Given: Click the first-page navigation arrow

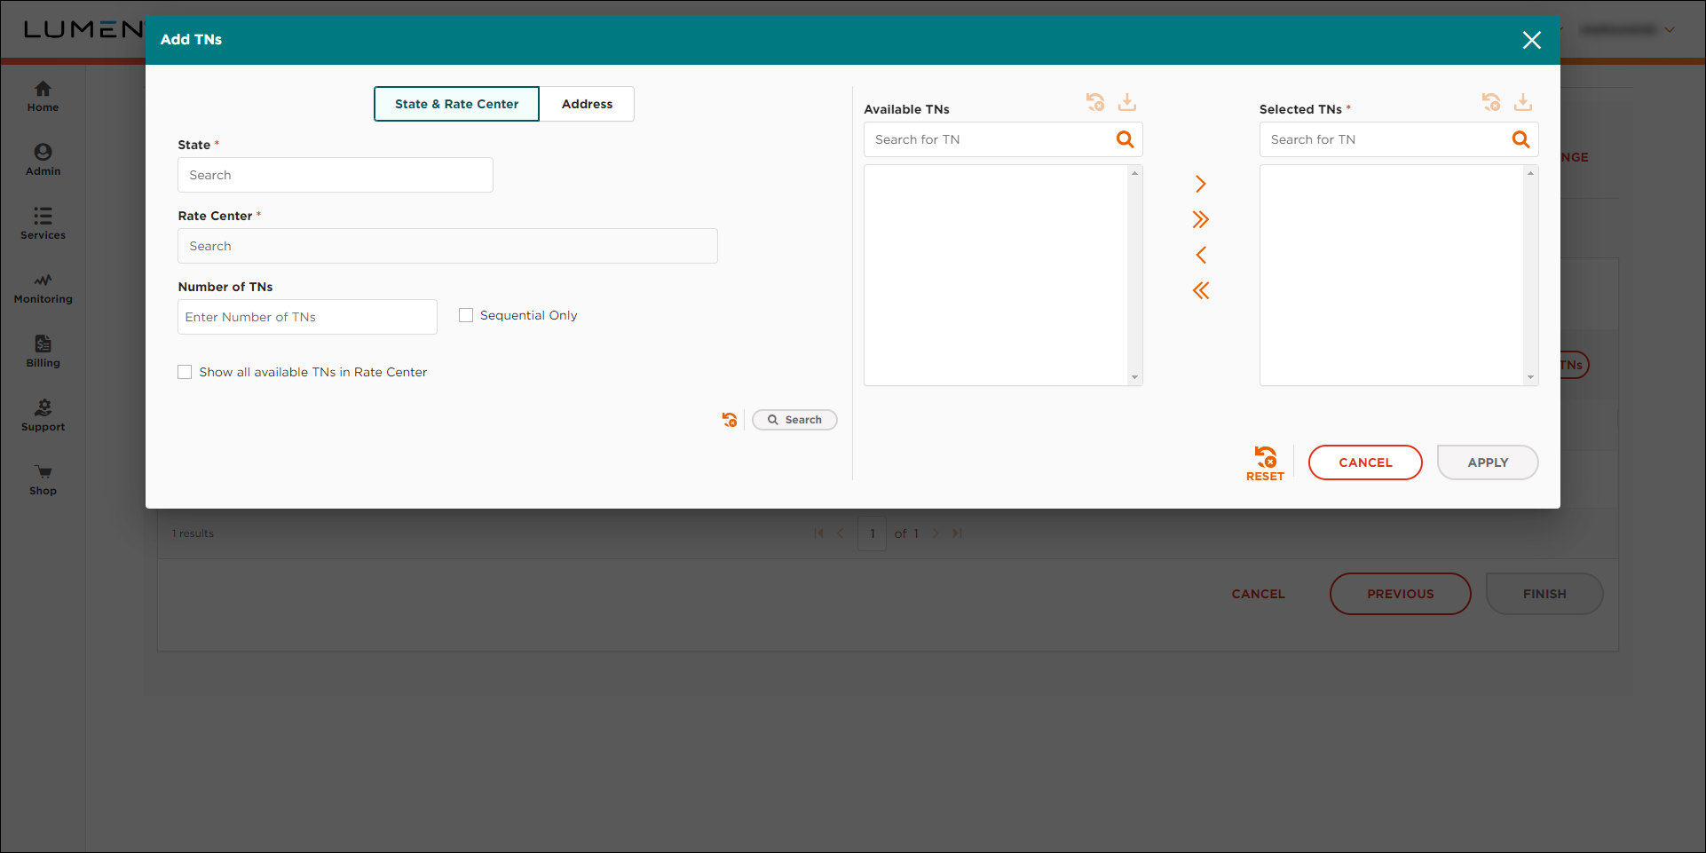Looking at the screenshot, I should (x=818, y=533).
